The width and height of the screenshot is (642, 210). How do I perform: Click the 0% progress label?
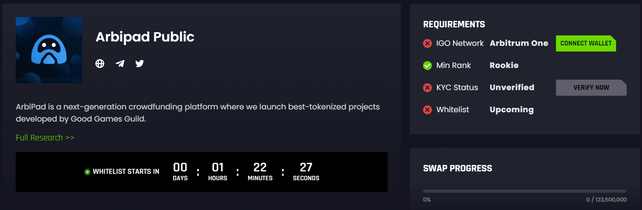(x=427, y=200)
